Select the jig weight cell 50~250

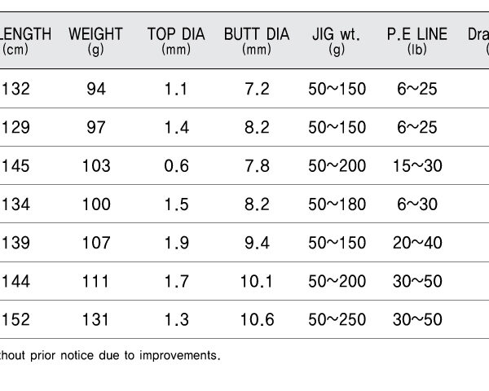(x=337, y=319)
